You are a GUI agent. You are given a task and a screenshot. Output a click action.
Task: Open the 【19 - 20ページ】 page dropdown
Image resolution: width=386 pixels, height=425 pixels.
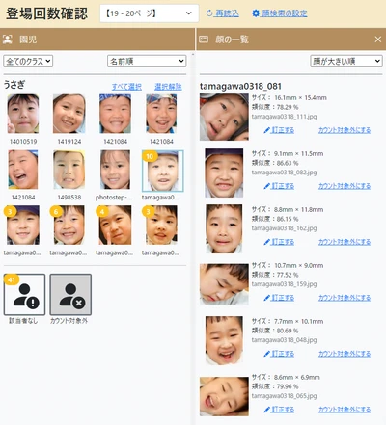click(150, 13)
